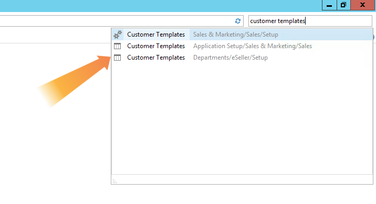Click the 'Application Setup/Sales & Marketing/Sales' path text

click(x=253, y=46)
